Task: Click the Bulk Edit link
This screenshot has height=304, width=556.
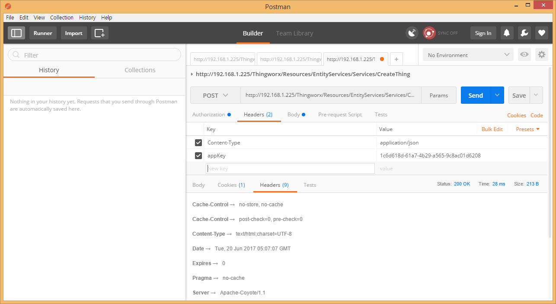Action: [x=492, y=129]
